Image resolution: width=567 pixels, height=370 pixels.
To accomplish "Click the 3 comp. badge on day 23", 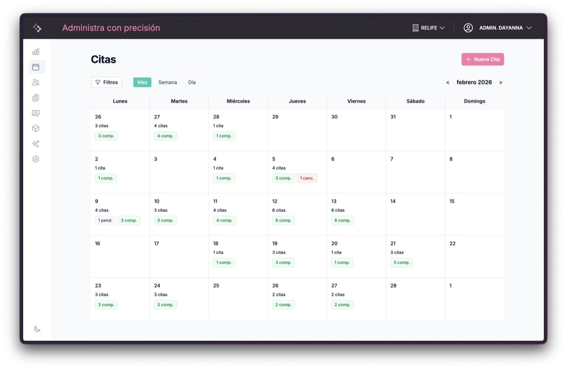I will [106, 305].
